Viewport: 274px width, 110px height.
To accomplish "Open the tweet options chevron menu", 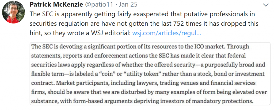I will pos(266,5).
